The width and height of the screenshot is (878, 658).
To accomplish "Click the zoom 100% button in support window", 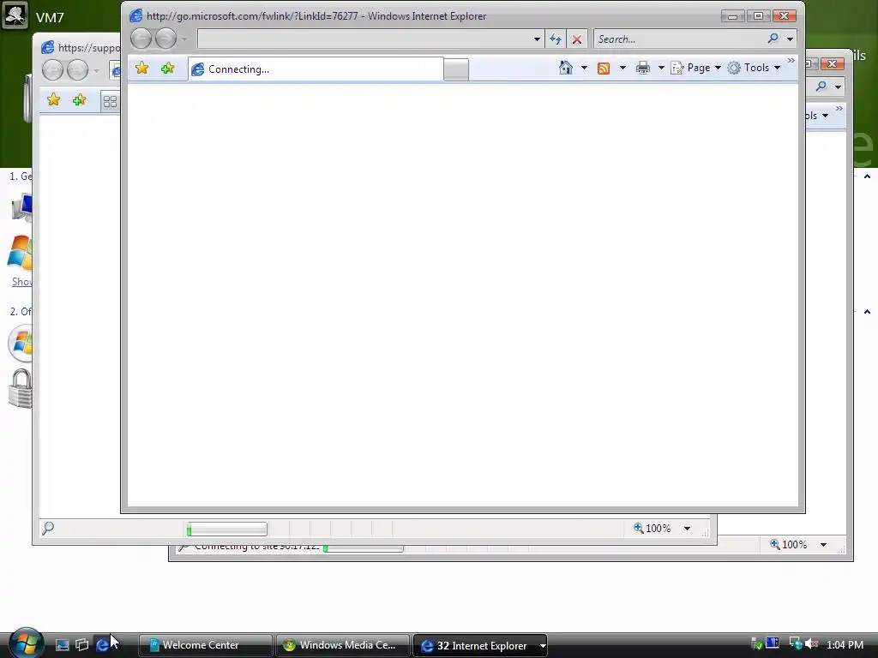I will tap(652, 528).
